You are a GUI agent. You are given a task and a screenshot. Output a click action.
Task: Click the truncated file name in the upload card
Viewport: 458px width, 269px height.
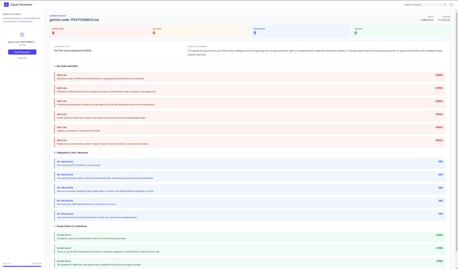(x=22, y=42)
